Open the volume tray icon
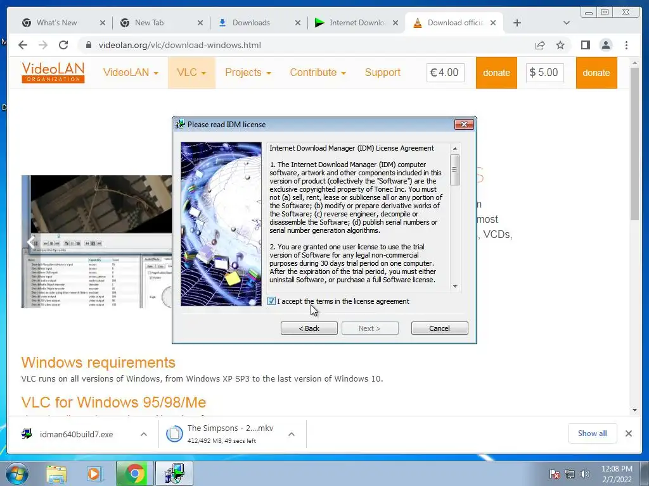Screen dimensions: 649x486 584,474
